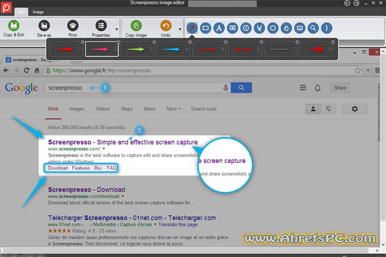Switch to the Image ribbon tab
This screenshot has width=386, height=257.
point(38,12)
